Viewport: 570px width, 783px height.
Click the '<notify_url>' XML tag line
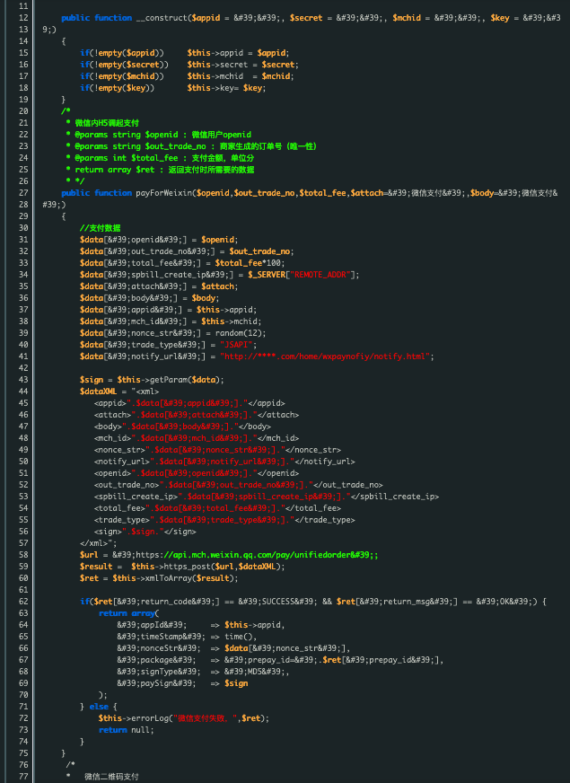224,462
